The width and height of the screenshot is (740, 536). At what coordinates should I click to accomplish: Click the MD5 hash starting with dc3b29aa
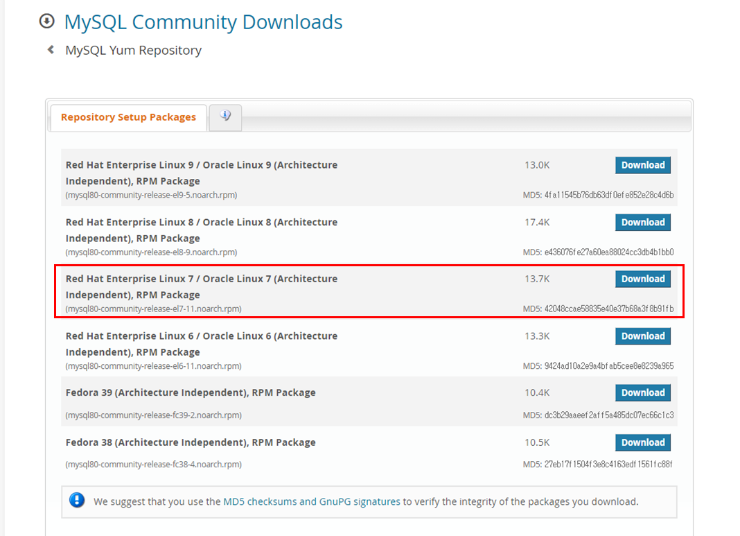tap(609, 415)
